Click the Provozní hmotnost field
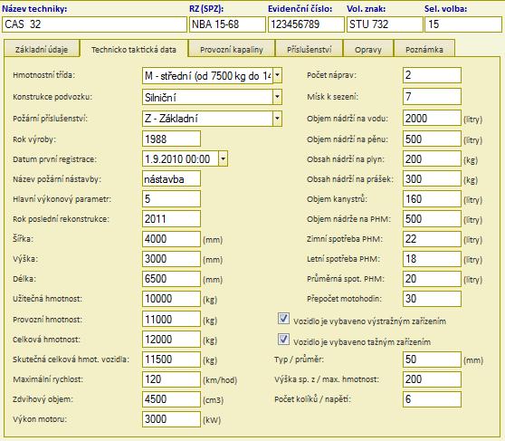Image resolution: width=505 pixels, height=441 pixels. pyautogui.click(x=171, y=319)
